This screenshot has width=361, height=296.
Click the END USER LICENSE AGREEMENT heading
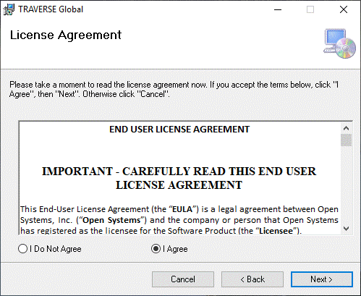click(179, 130)
